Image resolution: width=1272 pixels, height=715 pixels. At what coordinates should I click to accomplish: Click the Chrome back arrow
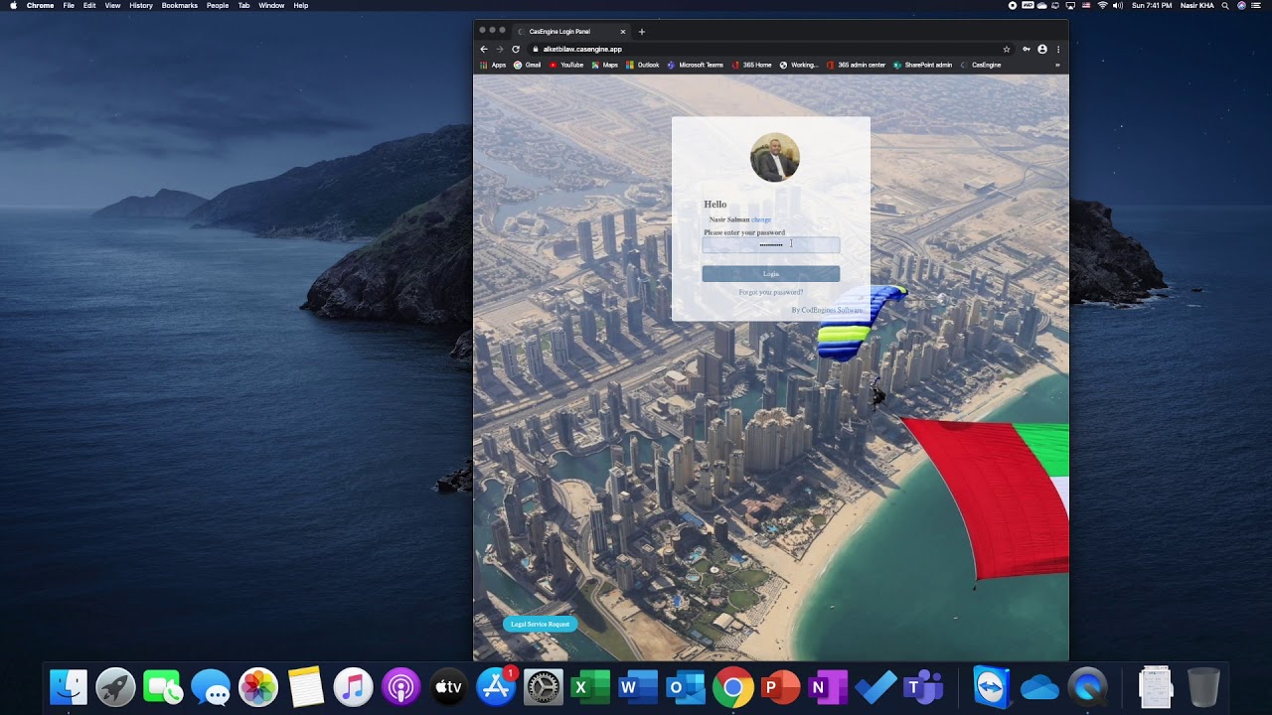484,49
